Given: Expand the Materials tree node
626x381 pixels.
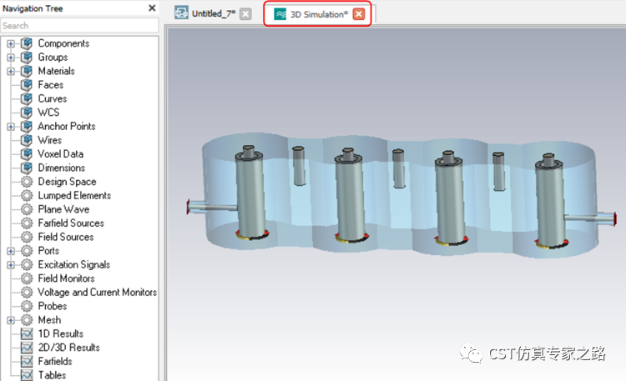Looking at the screenshot, I should [x=11, y=71].
